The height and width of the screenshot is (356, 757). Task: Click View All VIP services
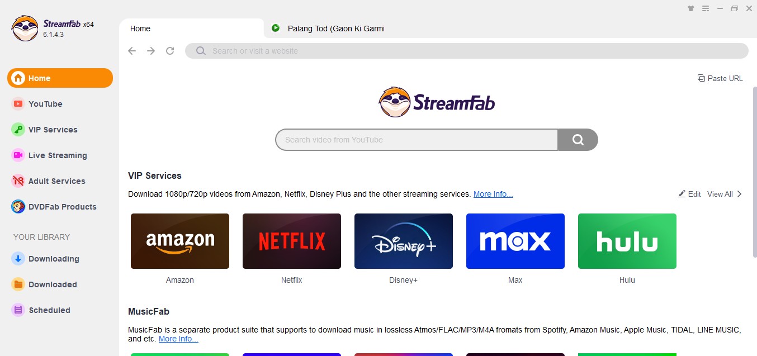click(x=720, y=194)
